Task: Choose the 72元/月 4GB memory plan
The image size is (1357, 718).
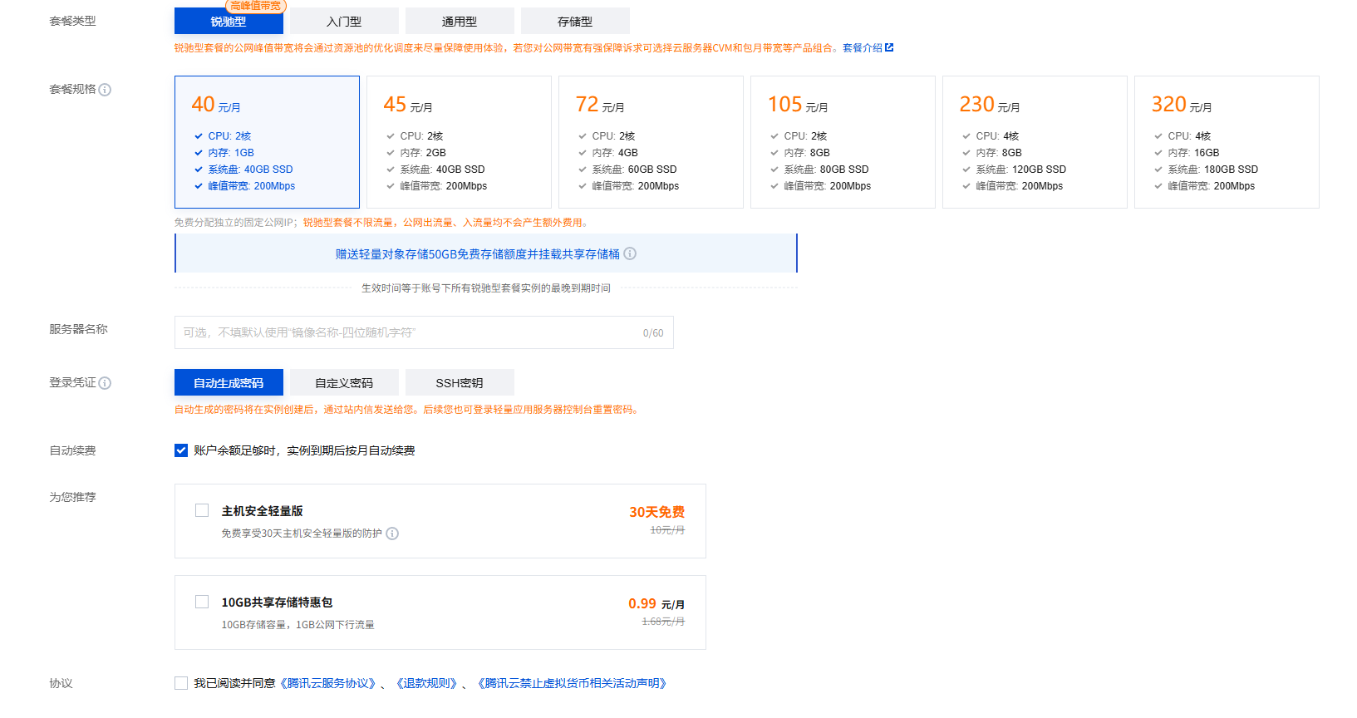Action: [x=651, y=142]
